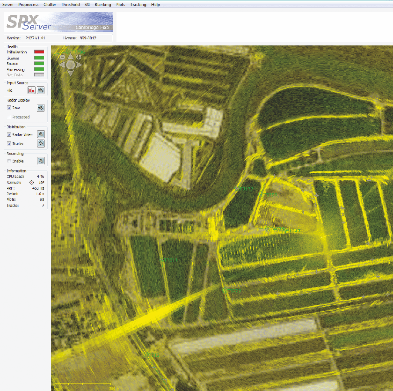This screenshot has height=391, width=393.
Task: Enable recording with the Enable checkbox
Action: click(x=9, y=161)
